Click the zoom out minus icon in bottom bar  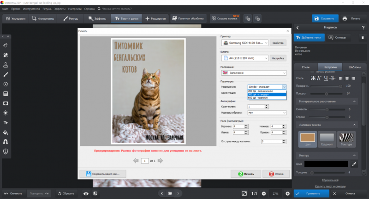coord(263,193)
